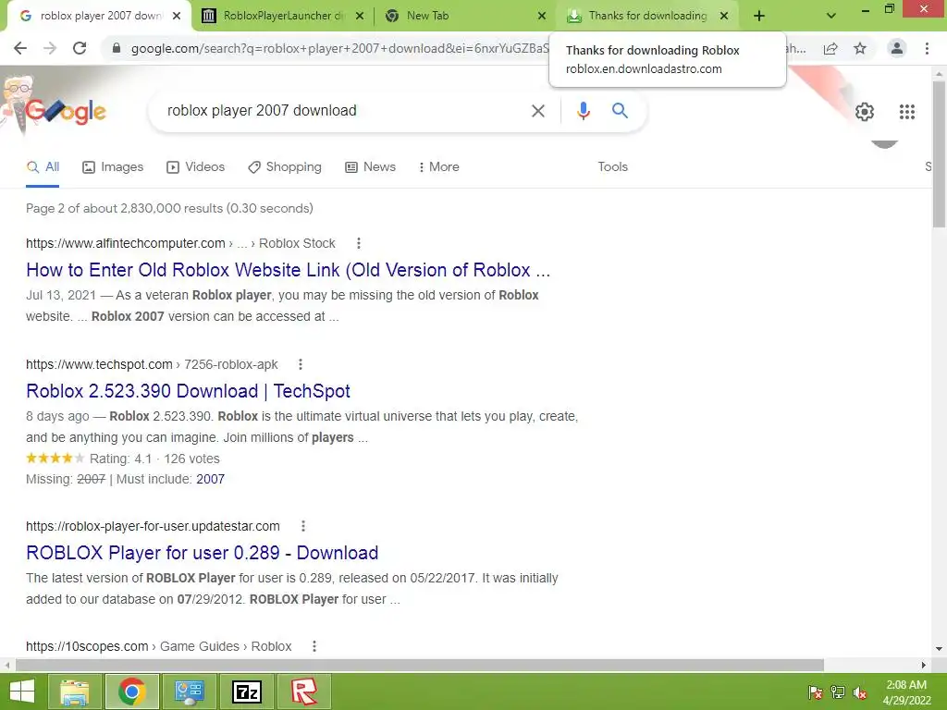The height and width of the screenshot is (710, 947).
Task: Click the alfintechcomputer.com URL breadcrumb
Action: point(180,243)
